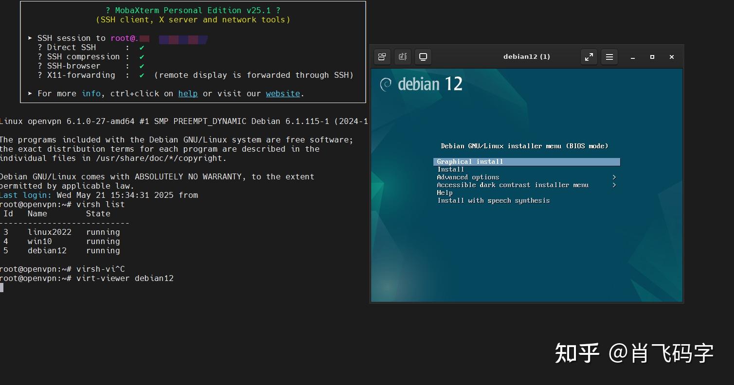Expand the dark contrast menu arrow
The image size is (734, 385).
point(614,185)
